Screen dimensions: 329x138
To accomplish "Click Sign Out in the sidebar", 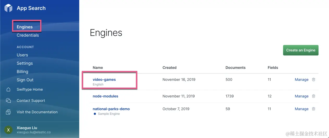I will click(25, 80).
